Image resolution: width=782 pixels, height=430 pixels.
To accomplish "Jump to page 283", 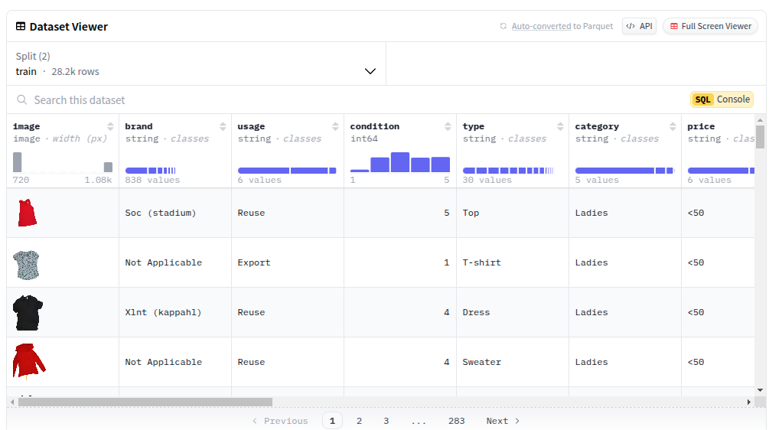I will pos(456,421).
